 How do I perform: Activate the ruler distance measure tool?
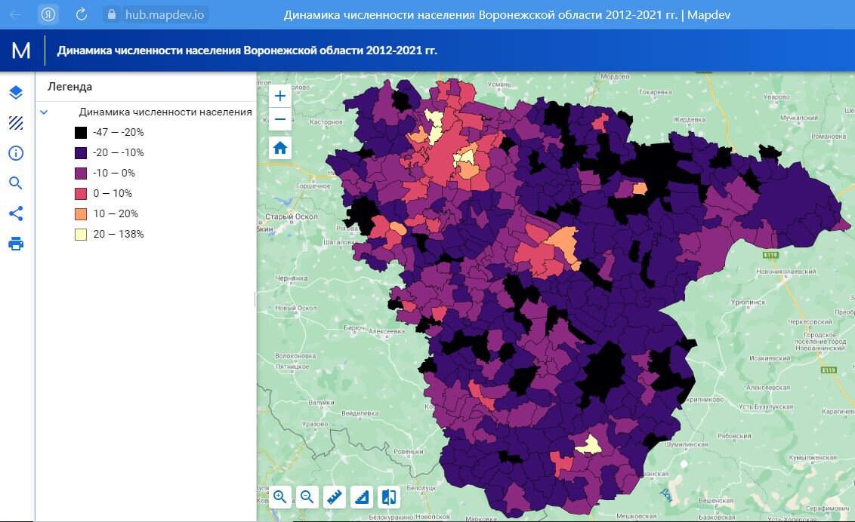(335, 496)
